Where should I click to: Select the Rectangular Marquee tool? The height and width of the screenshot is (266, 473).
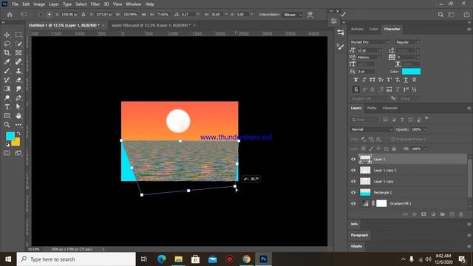[x=18, y=35]
